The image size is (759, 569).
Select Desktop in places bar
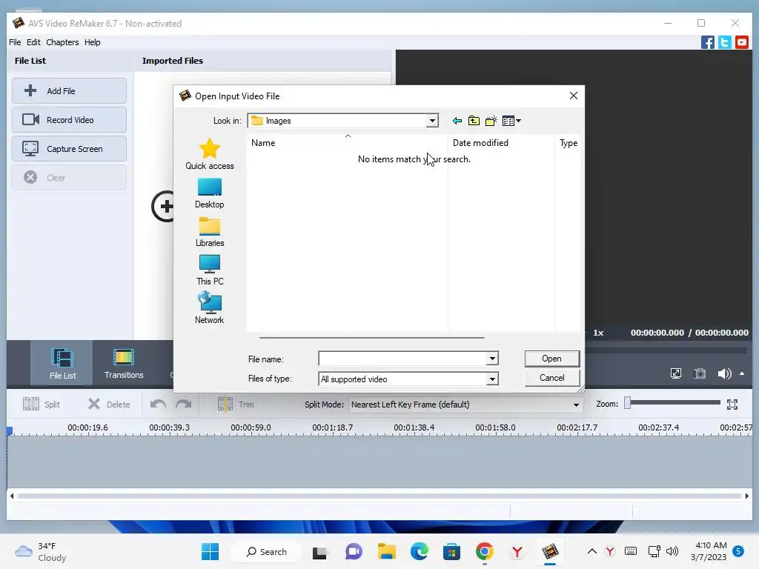click(x=210, y=193)
